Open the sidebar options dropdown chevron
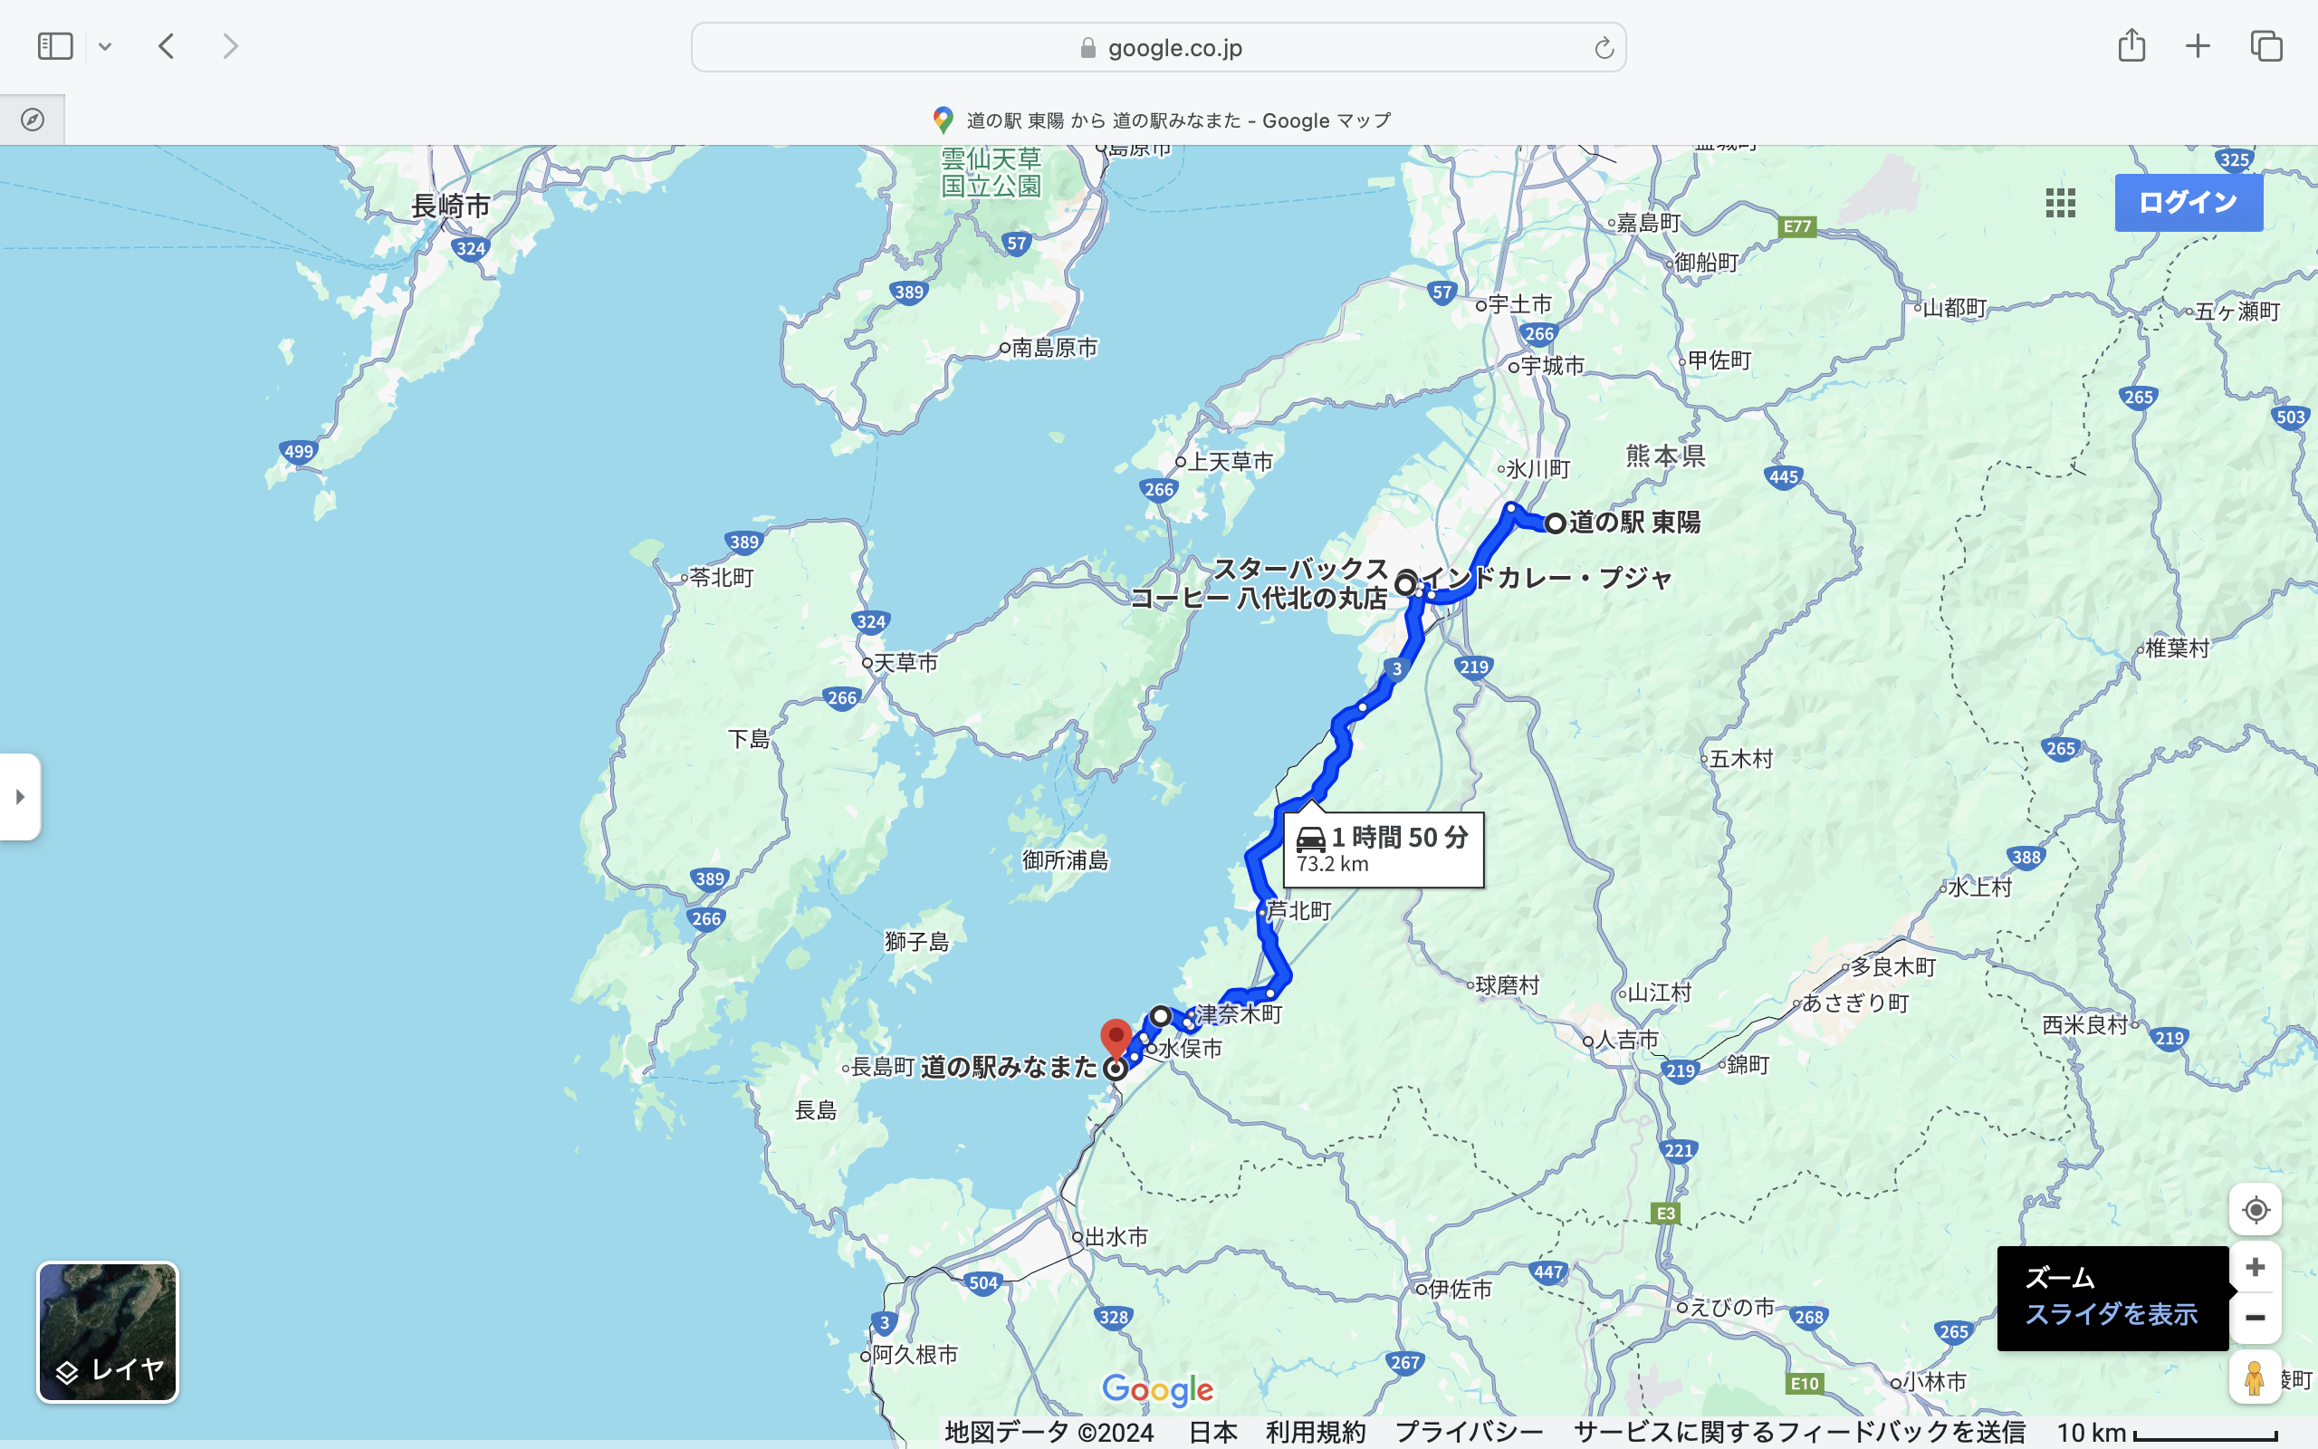The image size is (2318, 1449). (x=105, y=46)
